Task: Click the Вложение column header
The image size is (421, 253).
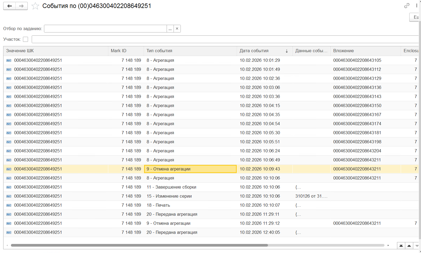Action: point(365,51)
